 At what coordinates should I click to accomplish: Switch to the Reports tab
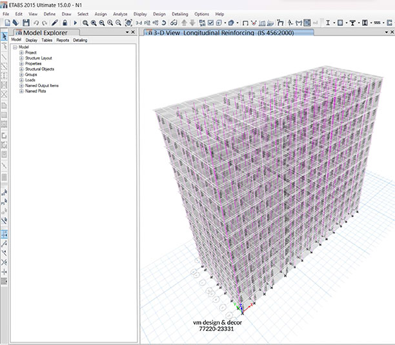(x=63, y=40)
